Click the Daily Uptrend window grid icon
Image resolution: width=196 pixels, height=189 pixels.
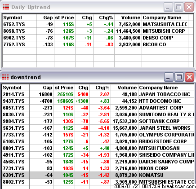click(x=6, y=7)
